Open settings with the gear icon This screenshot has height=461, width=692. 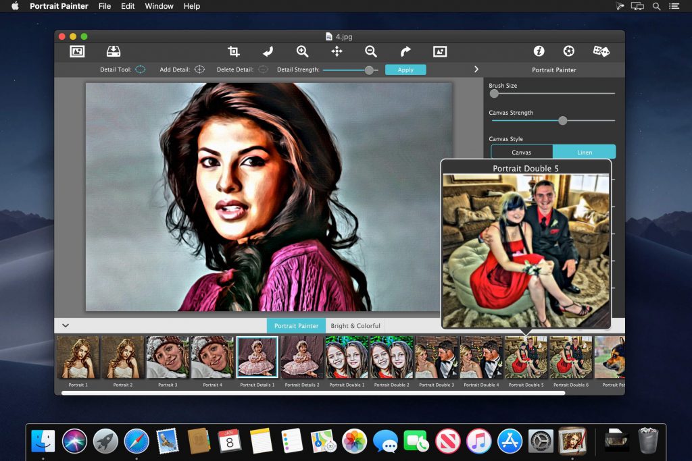(568, 51)
